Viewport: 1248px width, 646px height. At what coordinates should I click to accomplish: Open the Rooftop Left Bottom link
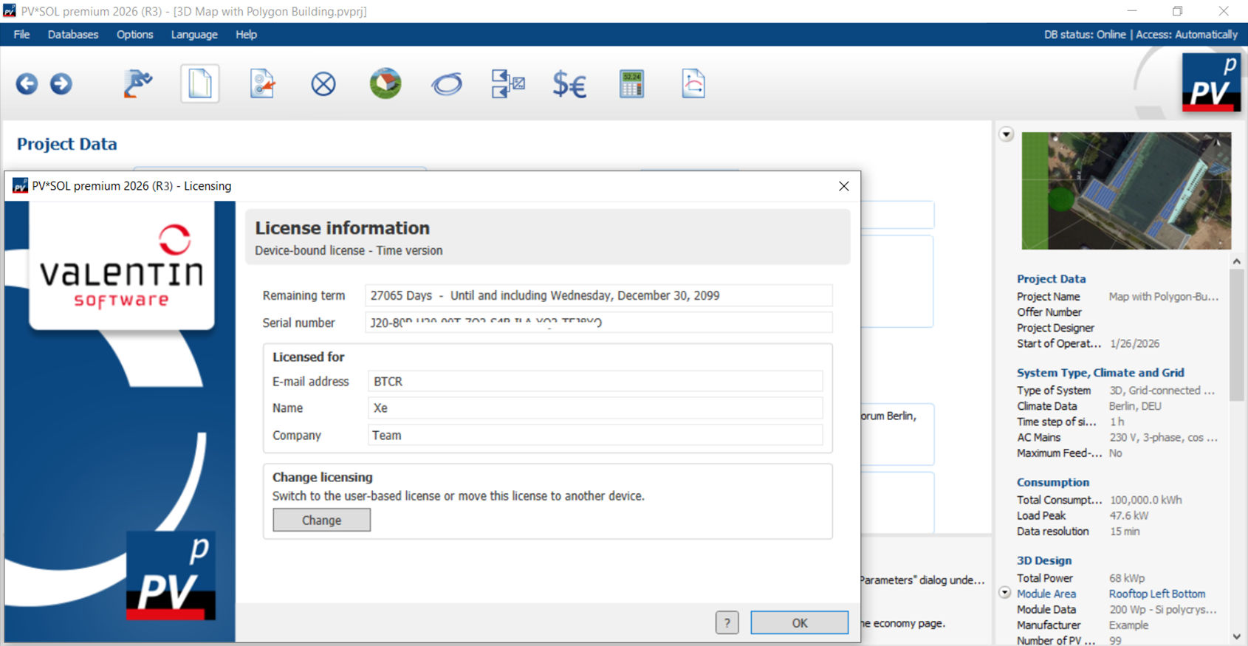point(1157,594)
